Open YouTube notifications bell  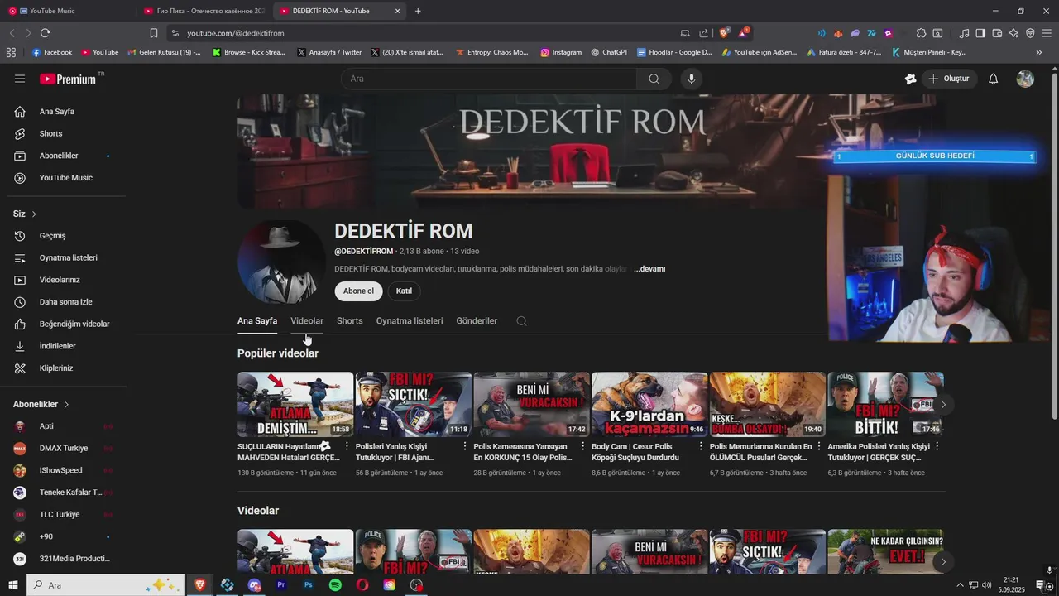pyautogui.click(x=994, y=79)
